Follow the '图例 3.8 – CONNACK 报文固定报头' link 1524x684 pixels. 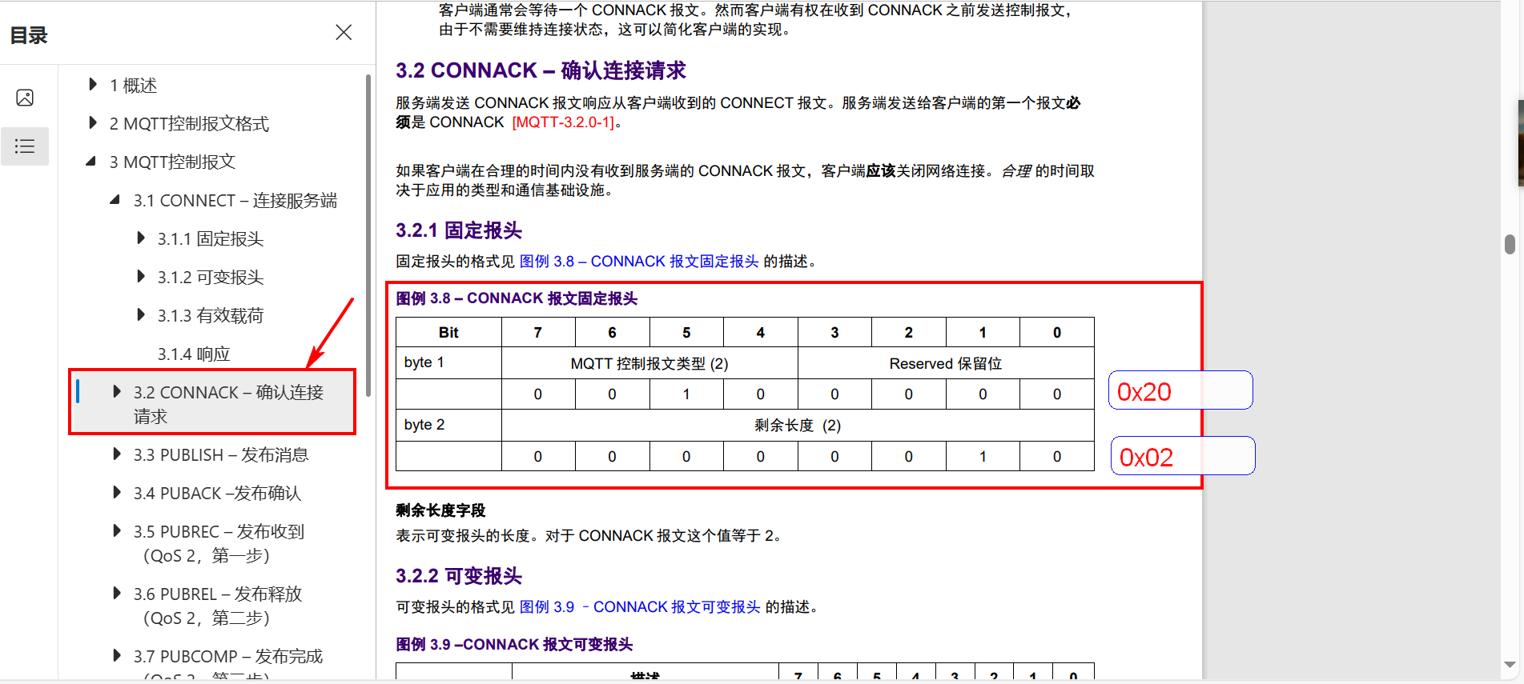639,262
